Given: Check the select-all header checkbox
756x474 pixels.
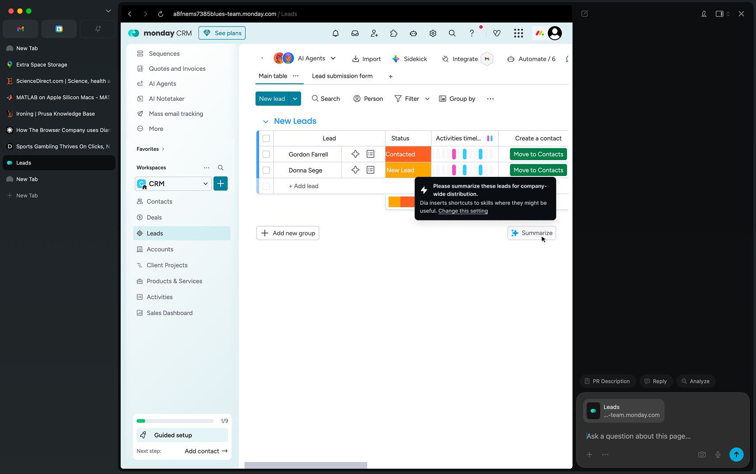Looking at the screenshot, I should point(266,138).
